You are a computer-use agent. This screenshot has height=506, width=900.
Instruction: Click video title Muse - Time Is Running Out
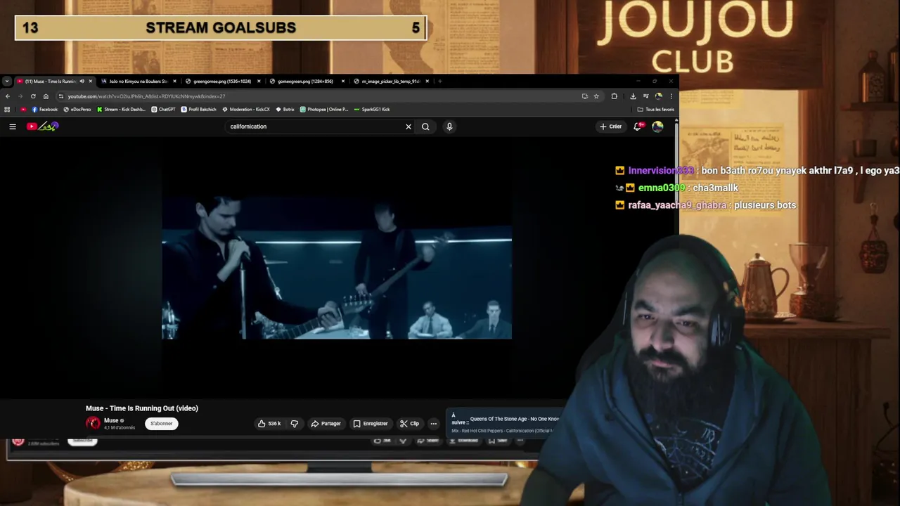coord(142,408)
